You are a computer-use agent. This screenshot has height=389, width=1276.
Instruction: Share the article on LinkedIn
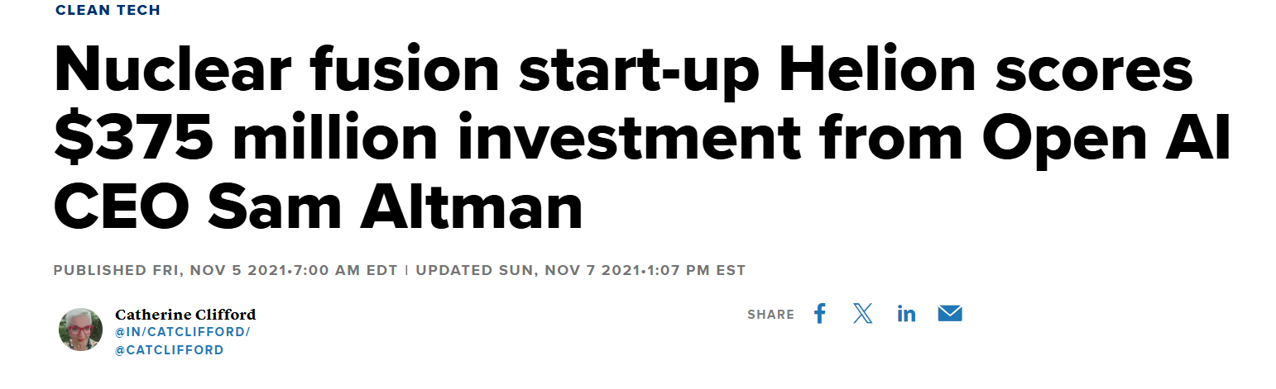click(906, 314)
